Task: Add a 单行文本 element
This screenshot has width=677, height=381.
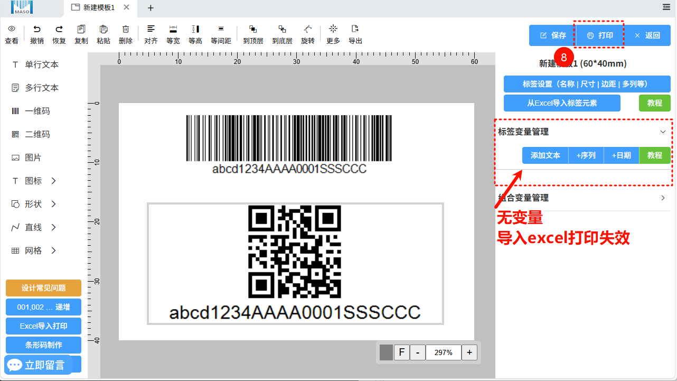Action: [x=36, y=64]
